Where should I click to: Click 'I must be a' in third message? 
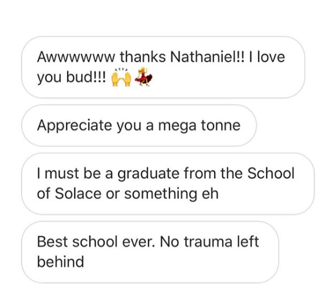point(75,173)
